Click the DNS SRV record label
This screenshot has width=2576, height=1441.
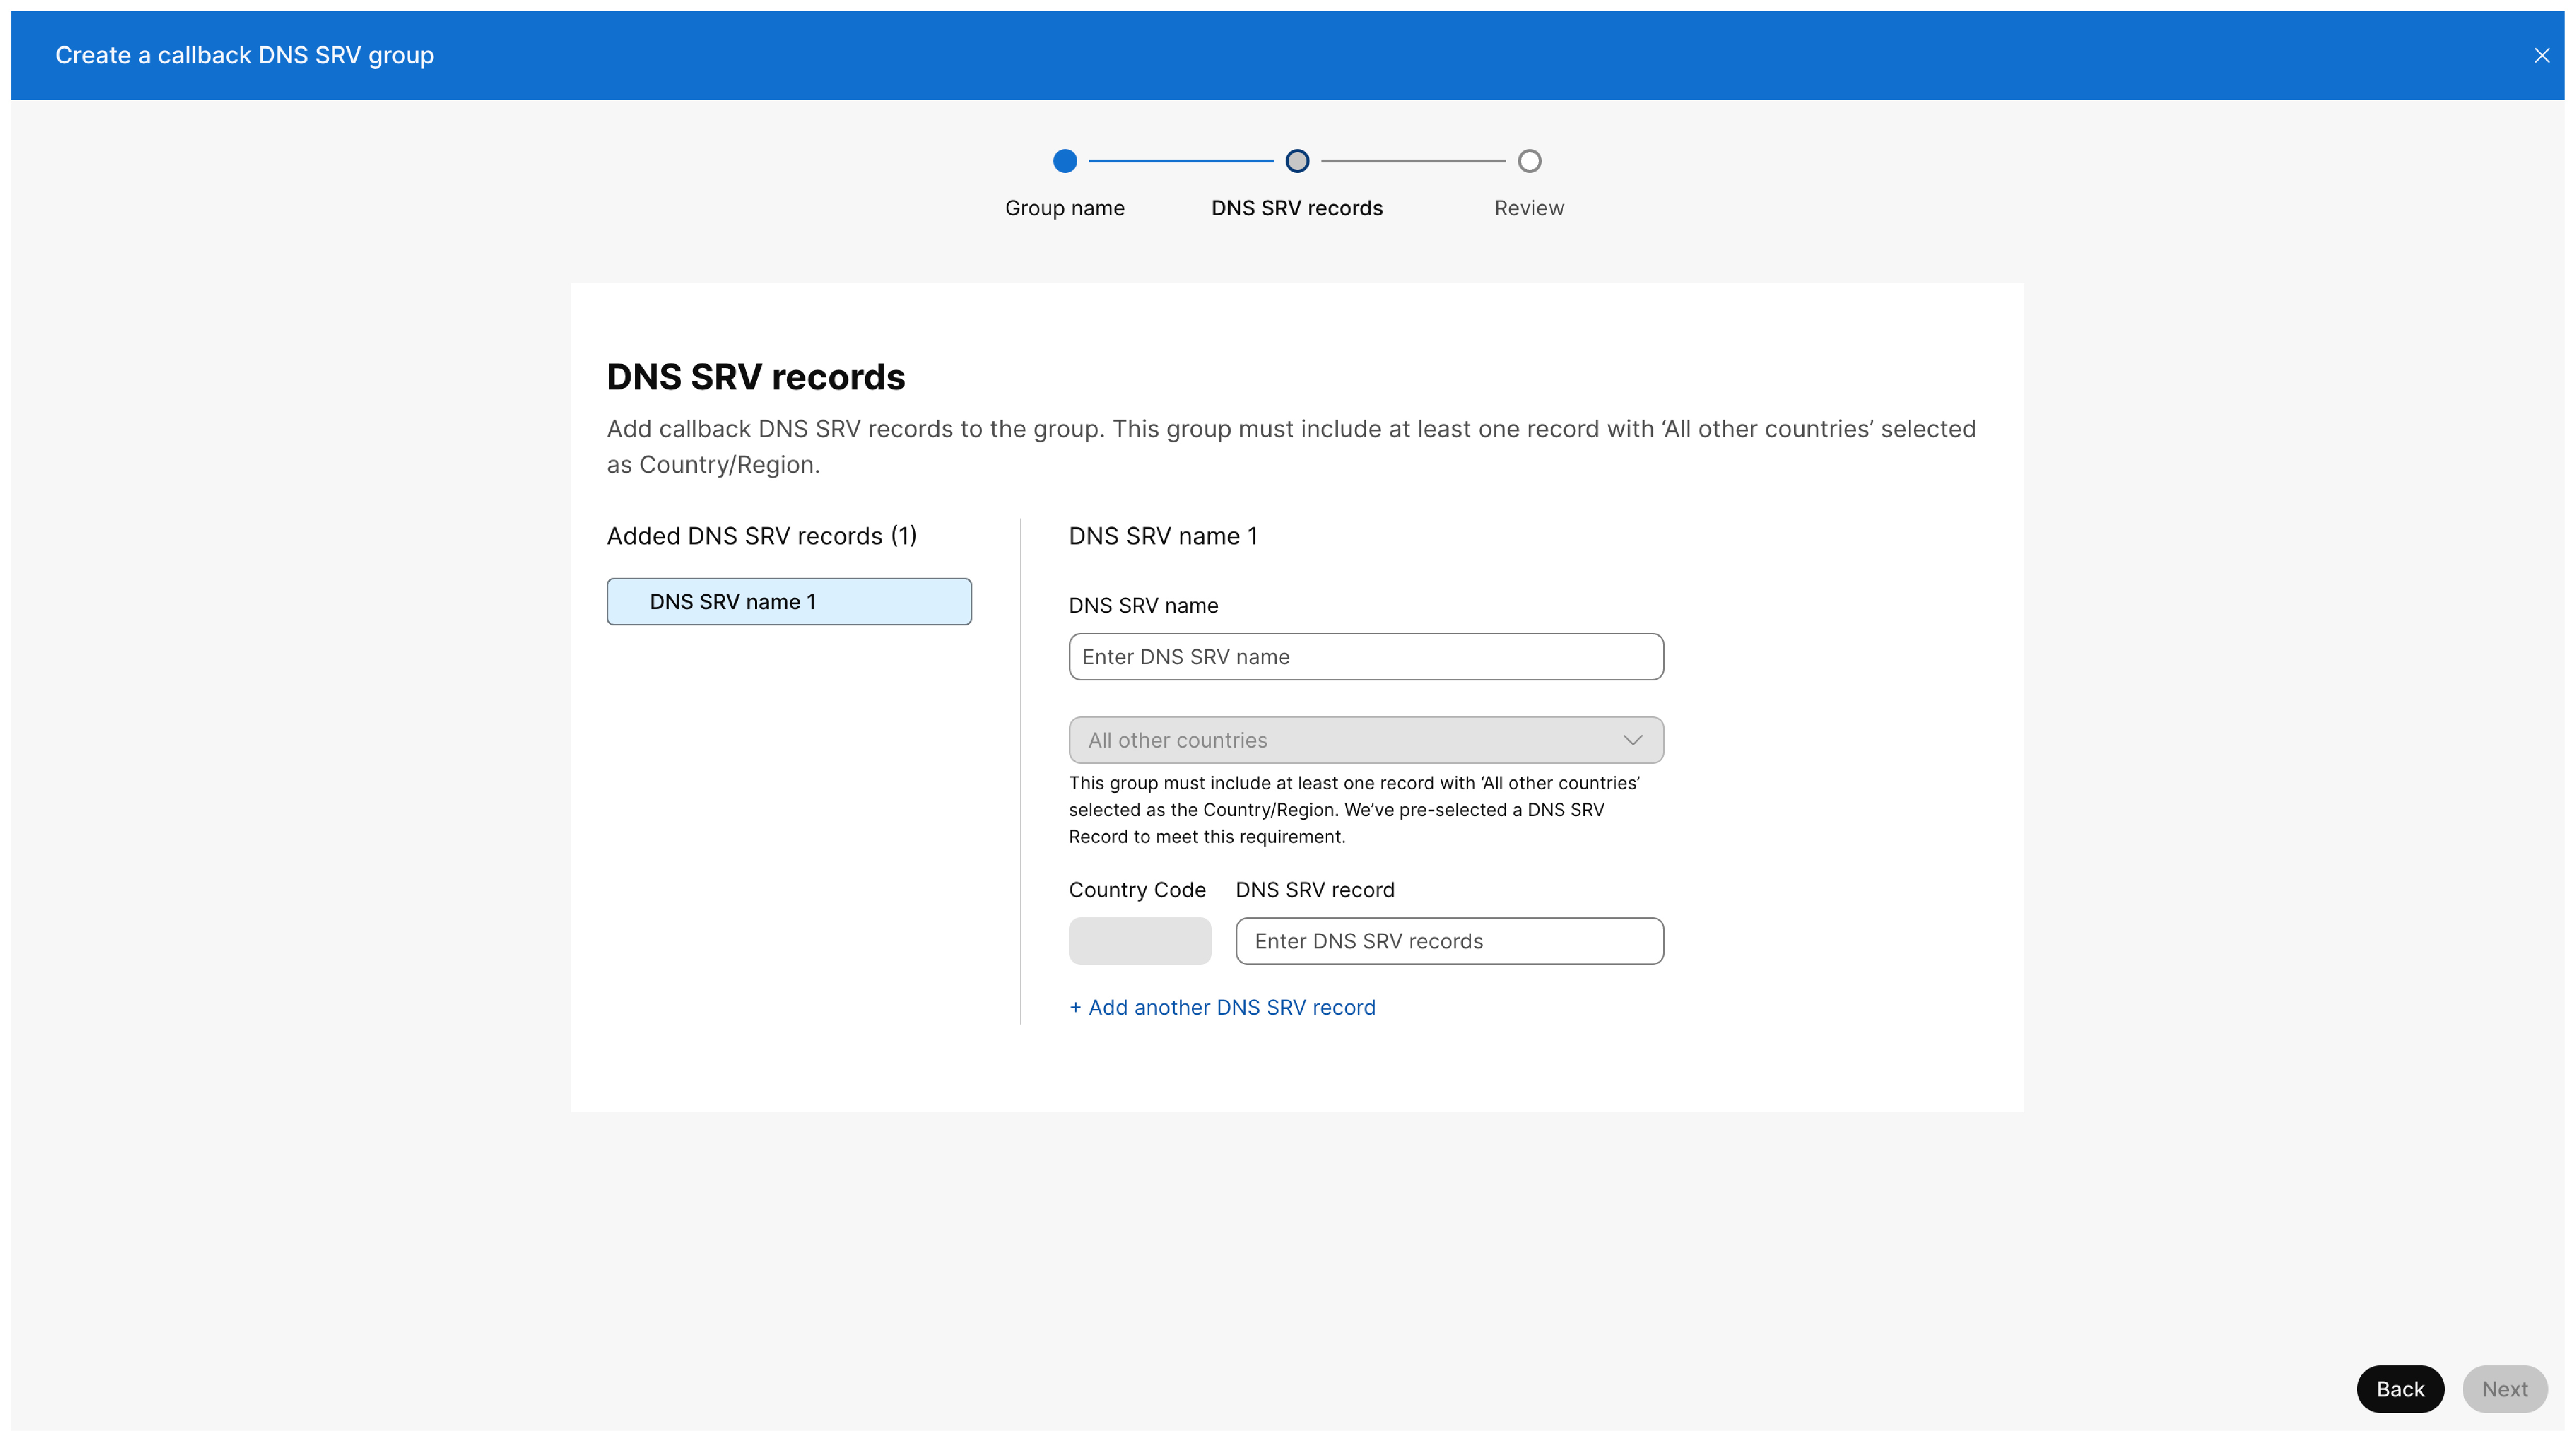point(1315,890)
